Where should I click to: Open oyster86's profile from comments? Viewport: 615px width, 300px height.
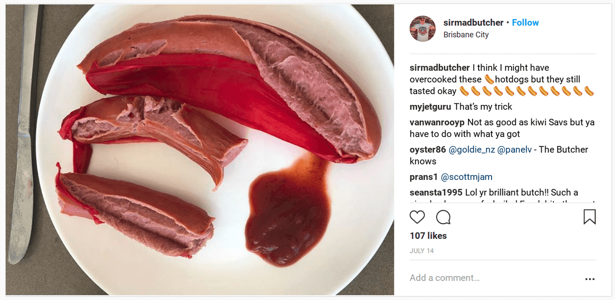pyautogui.click(x=428, y=150)
